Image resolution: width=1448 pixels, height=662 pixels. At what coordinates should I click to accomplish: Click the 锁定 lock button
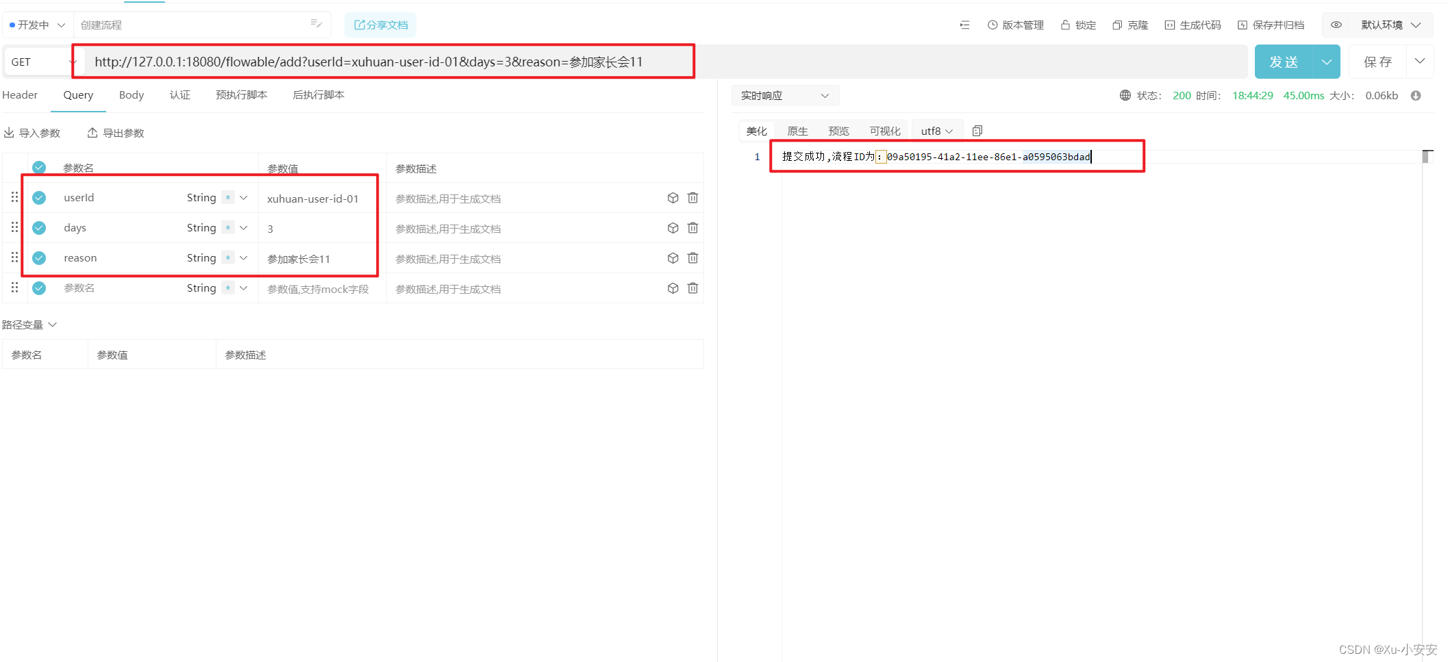pos(1078,25)
